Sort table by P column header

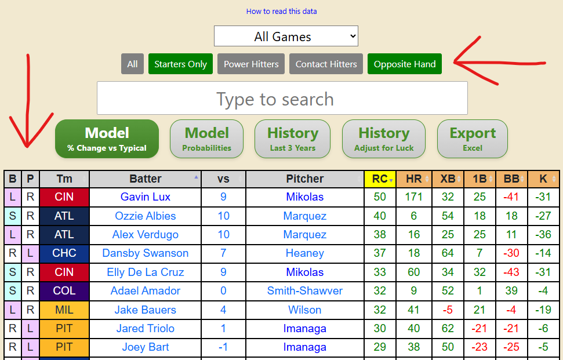coord(30,179)
